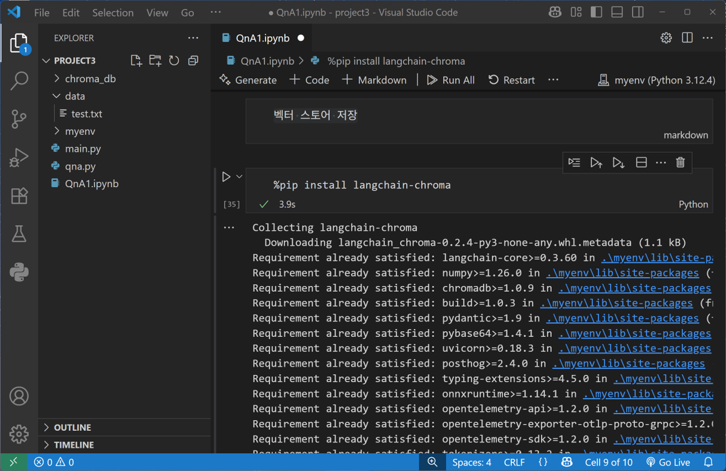Restart the notebook kernel

[512, 80]
